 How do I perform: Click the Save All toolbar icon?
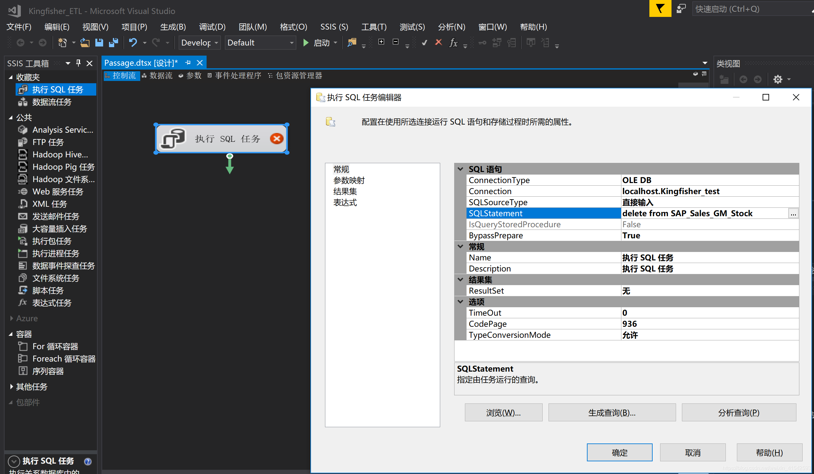(113, 43)
